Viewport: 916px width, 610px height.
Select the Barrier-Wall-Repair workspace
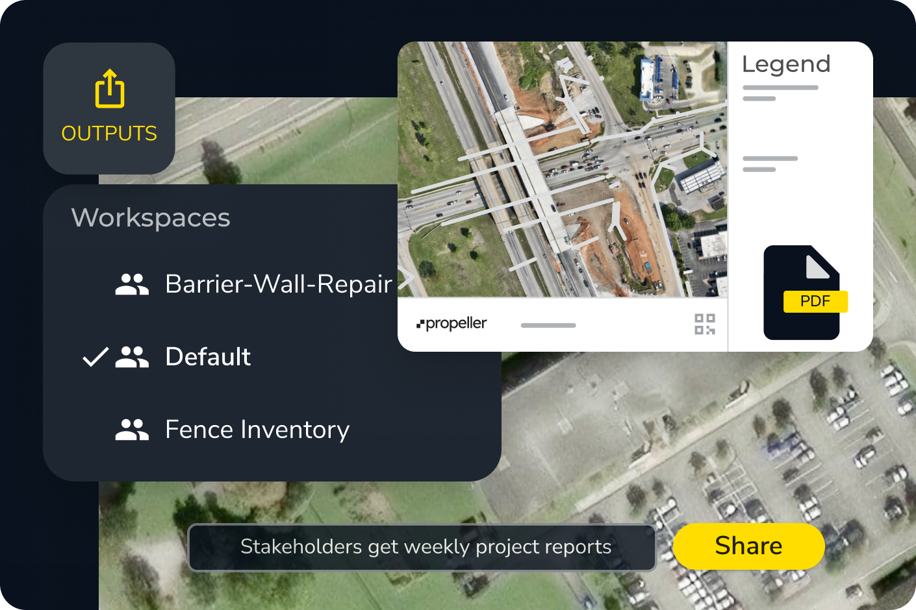[x=278, y=284]
